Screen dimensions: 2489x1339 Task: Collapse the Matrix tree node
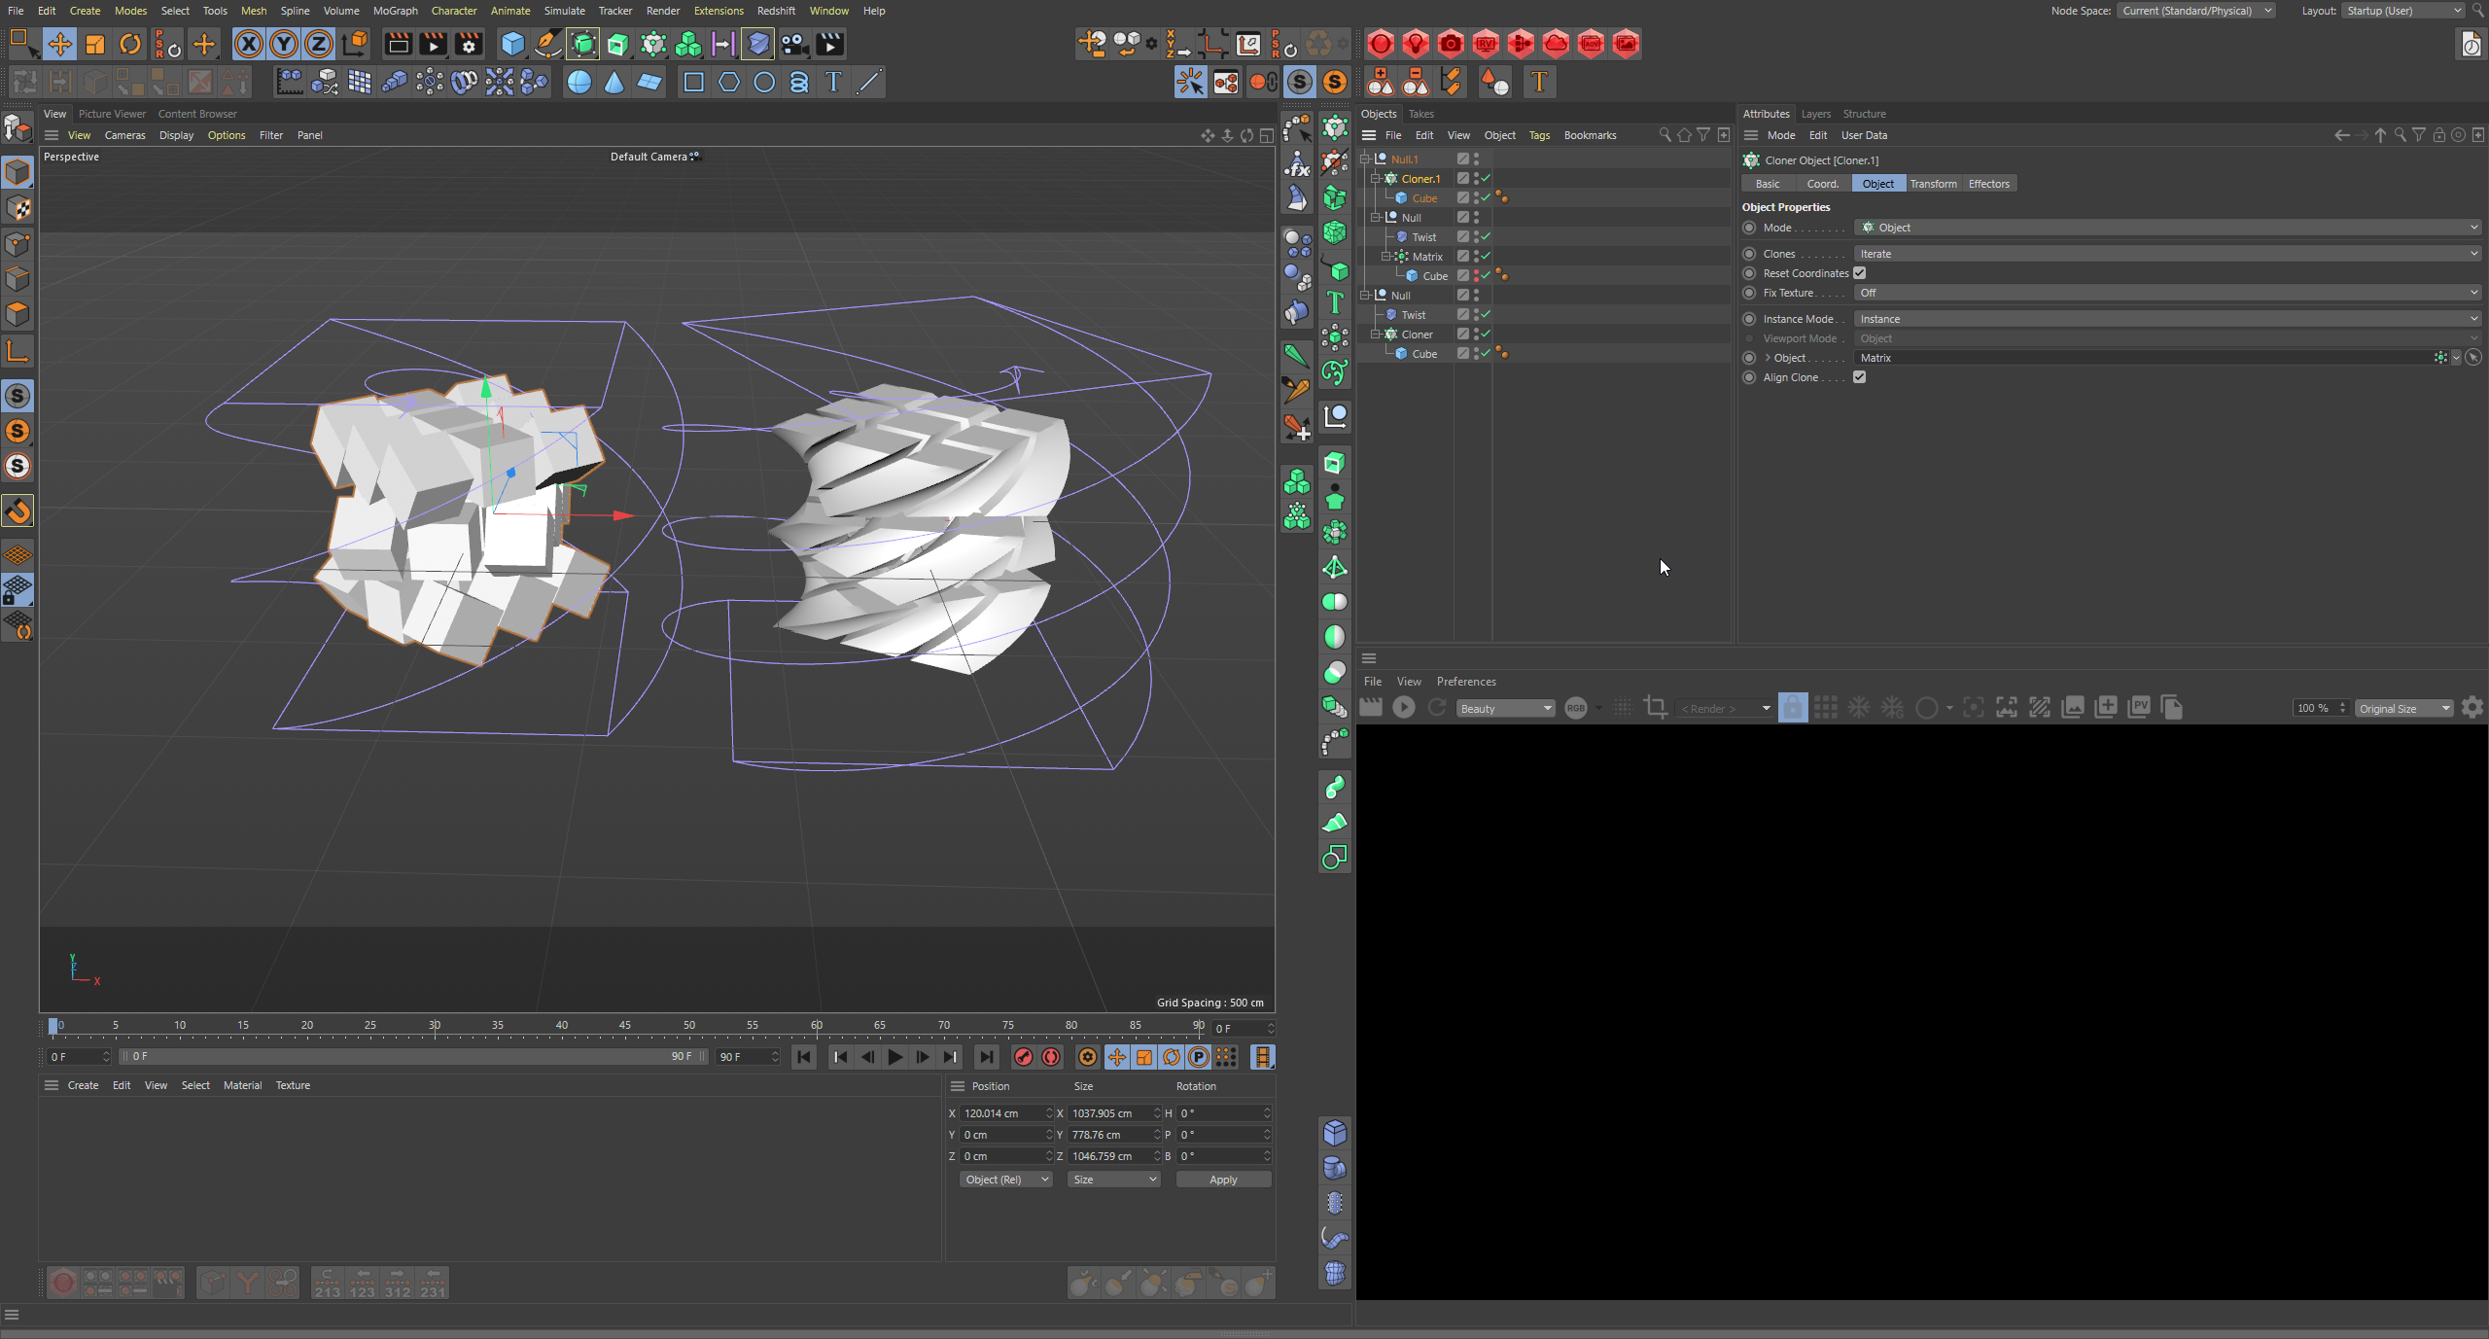(1386, 257)
